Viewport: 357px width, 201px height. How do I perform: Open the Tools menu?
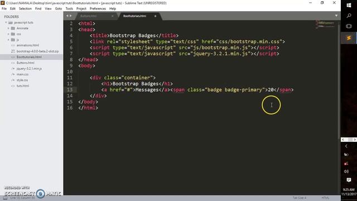(x=69, y=9)
